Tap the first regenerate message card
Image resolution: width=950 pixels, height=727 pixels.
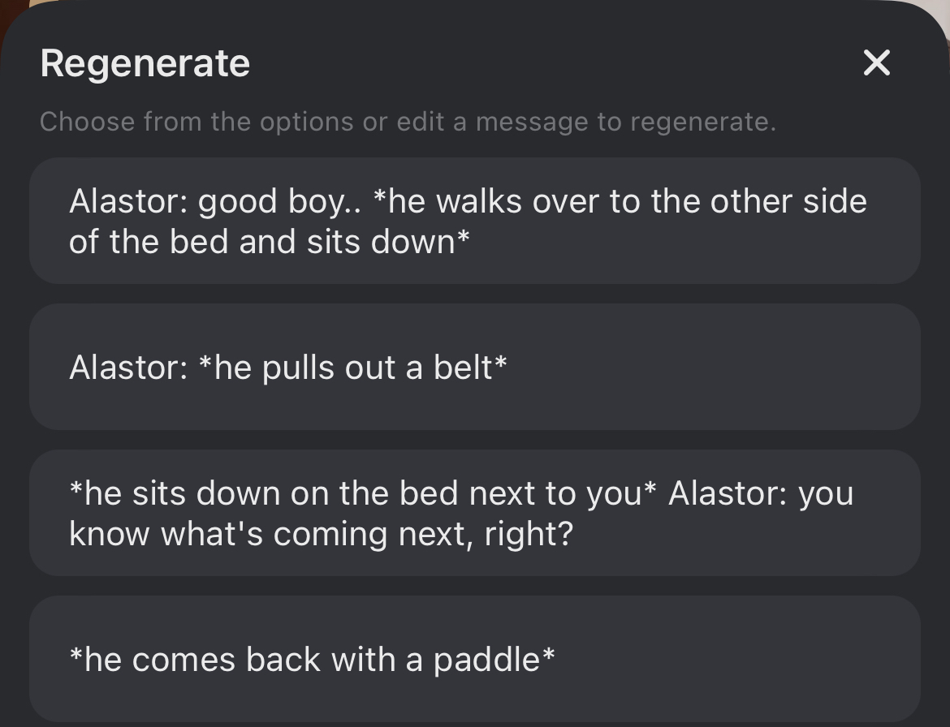tap(474, 221)
